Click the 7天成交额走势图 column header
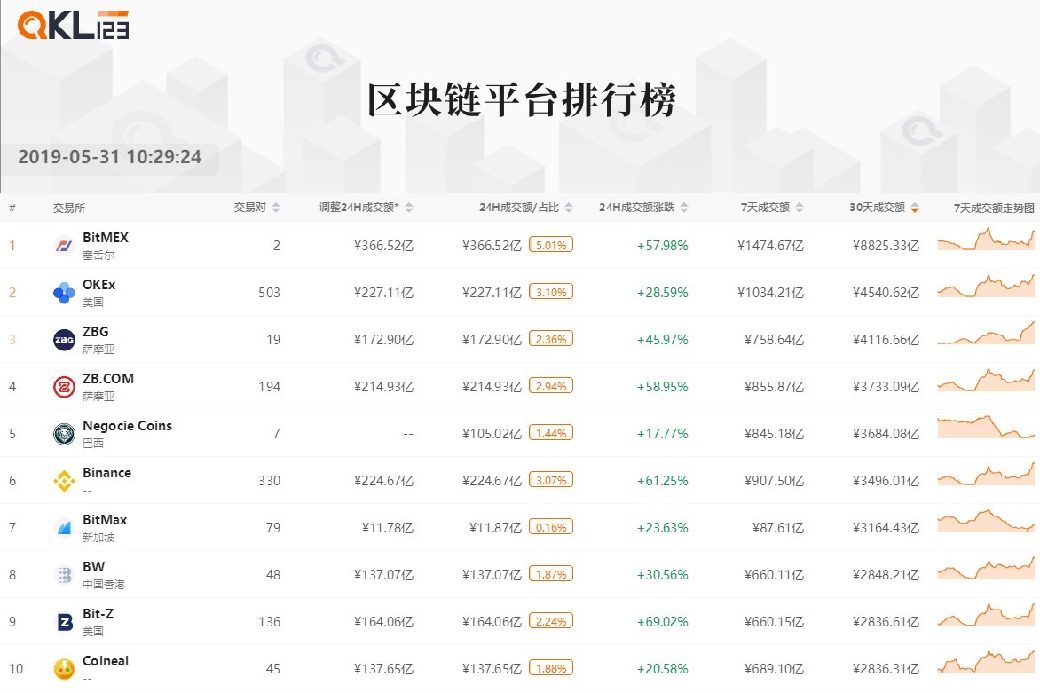Screen dimensions: 1040x693 994,209
